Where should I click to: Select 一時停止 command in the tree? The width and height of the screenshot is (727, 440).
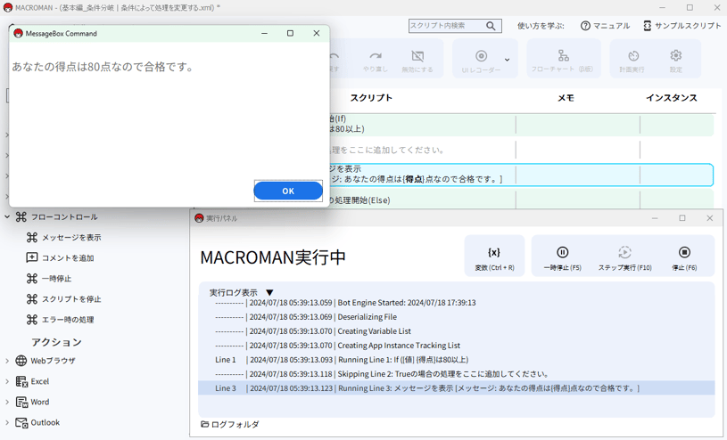click(56, 279)
